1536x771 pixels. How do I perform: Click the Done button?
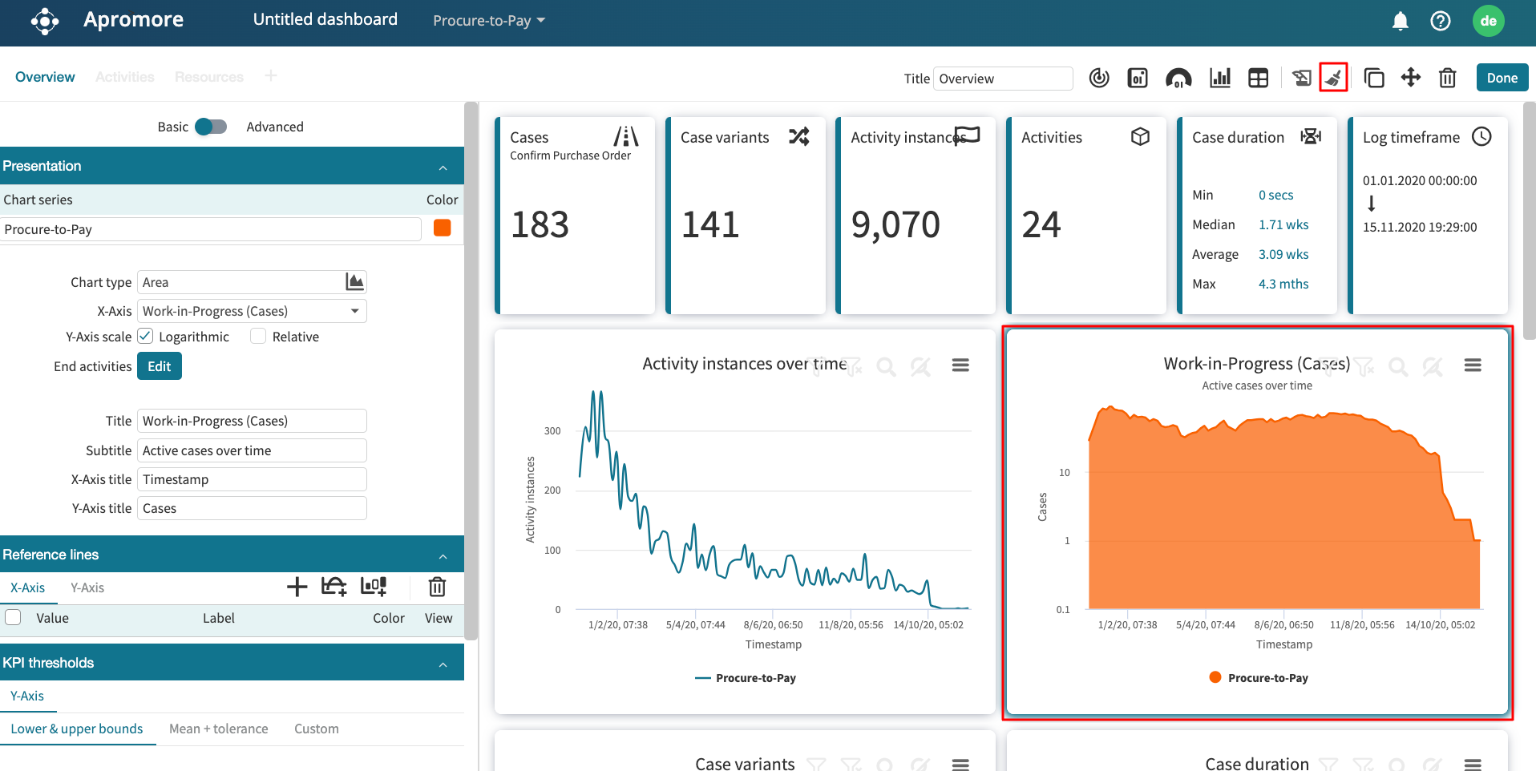pos(1502,78)
